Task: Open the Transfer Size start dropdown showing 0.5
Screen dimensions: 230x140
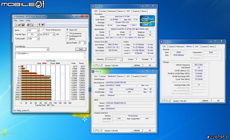Action: tap(38, 34)
